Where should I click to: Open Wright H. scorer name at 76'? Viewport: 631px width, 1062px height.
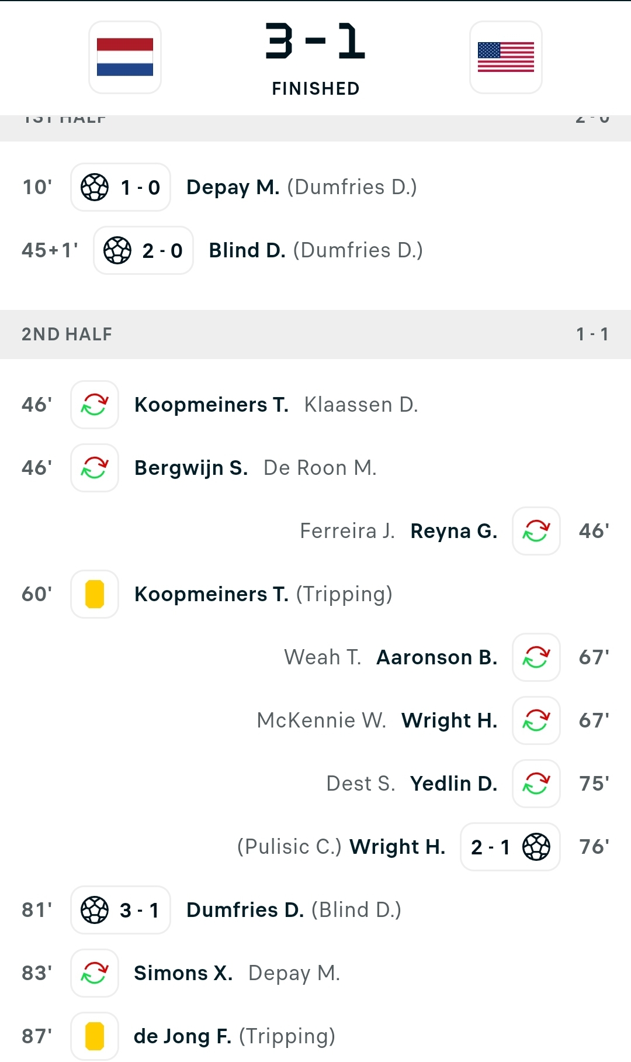coord(397,847)
